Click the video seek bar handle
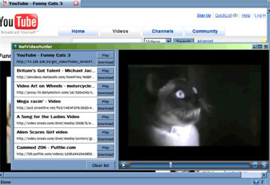270x185 pixels. point(170,165)
